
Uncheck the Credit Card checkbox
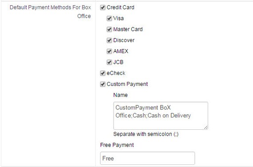click(x=103, y=8)
